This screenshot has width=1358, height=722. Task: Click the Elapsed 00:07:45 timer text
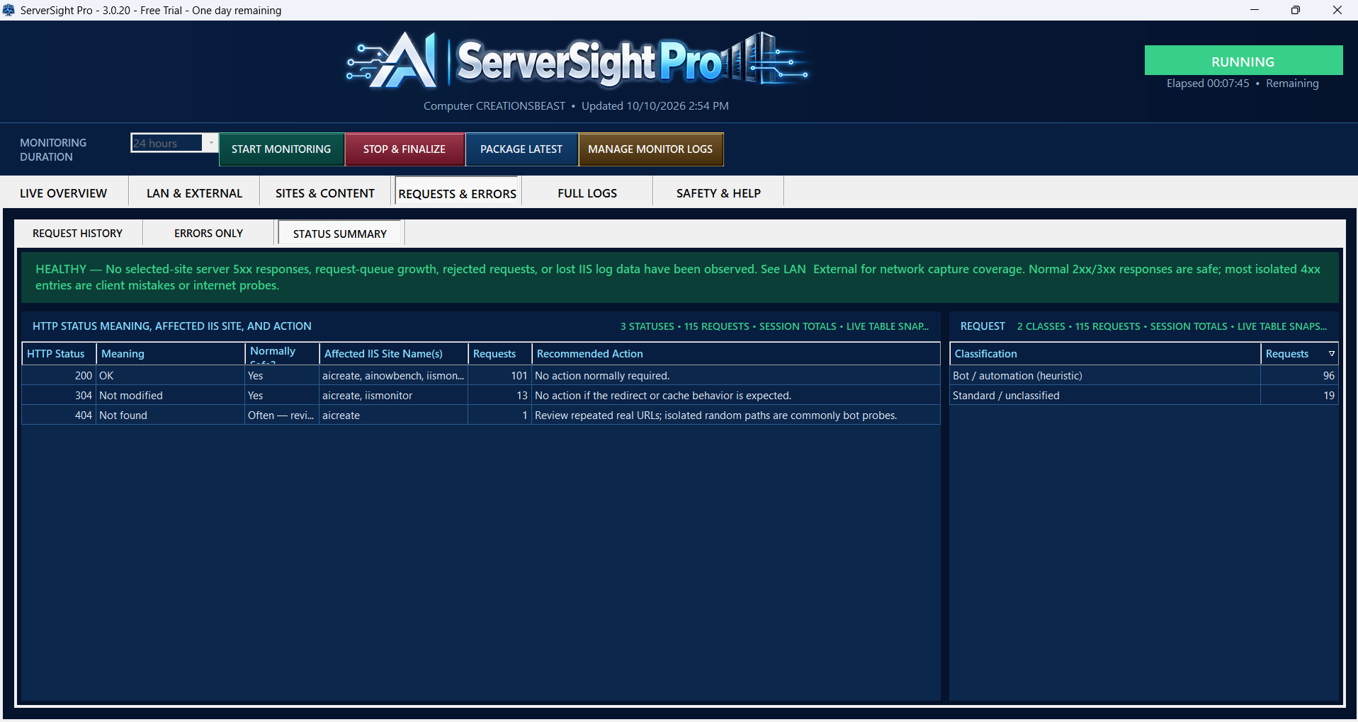1208,84
